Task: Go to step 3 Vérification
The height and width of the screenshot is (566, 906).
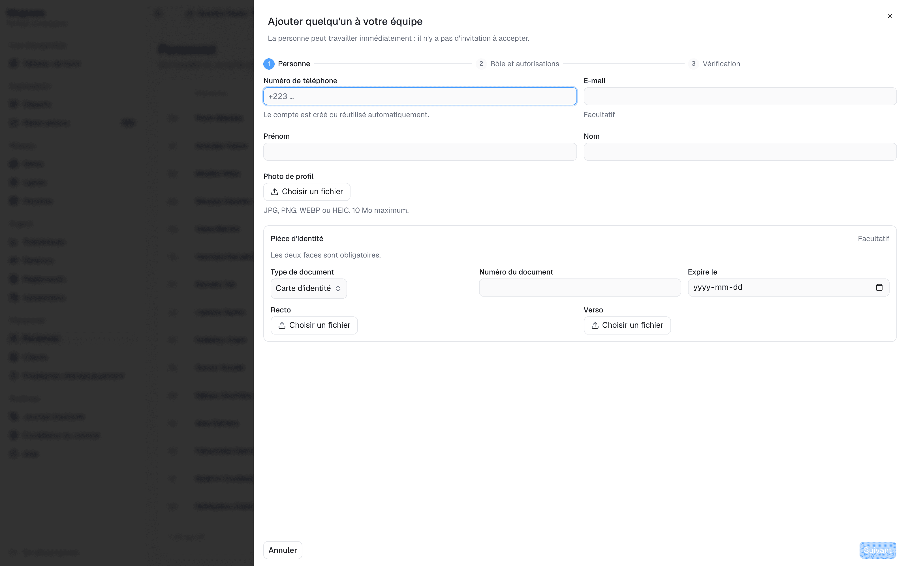Action: point(714,64)
